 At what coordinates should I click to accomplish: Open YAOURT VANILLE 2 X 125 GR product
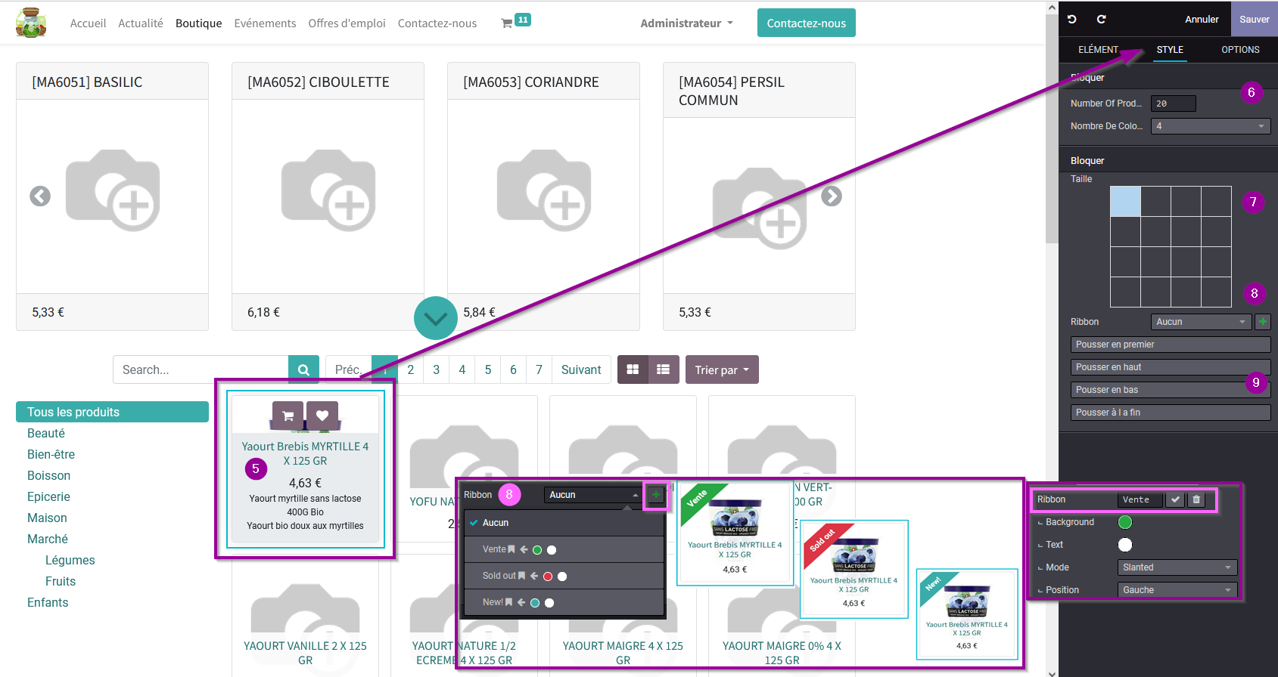point(305,653)
